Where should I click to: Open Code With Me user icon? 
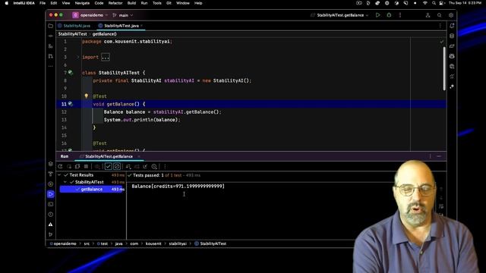pos(428,15)
